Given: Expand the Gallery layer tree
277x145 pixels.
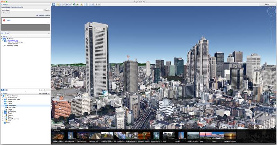Looking at the screenshot, I should [3, 117].
